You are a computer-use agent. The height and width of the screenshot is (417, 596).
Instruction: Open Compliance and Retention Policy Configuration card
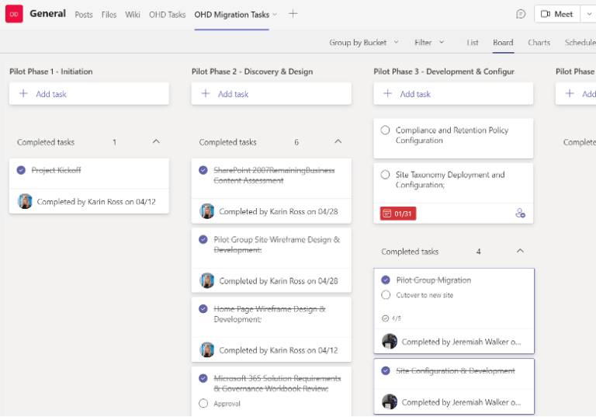[453, 138]
